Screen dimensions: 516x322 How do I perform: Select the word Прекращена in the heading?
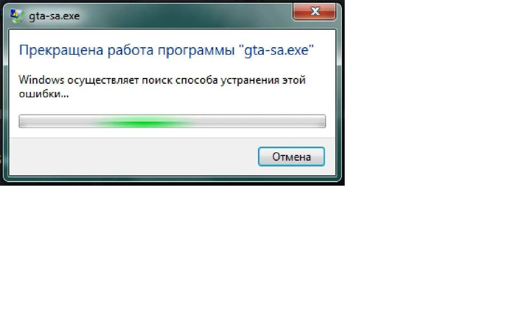pyautogui.click(x=61, y=50)
